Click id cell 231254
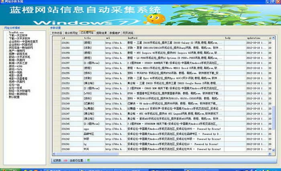281x171 pixels. [72, 78]
